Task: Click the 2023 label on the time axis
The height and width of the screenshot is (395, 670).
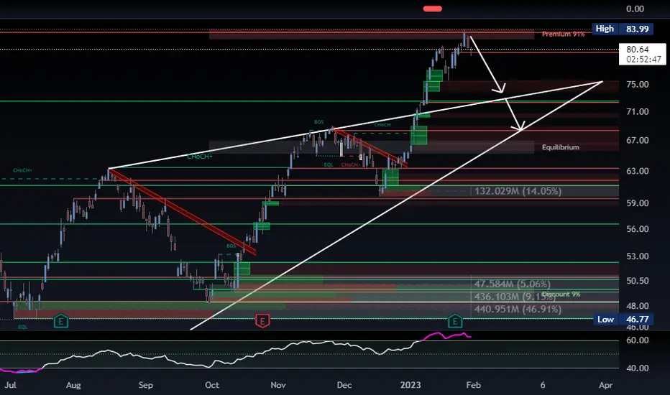Action: click(x=410, y=385)
